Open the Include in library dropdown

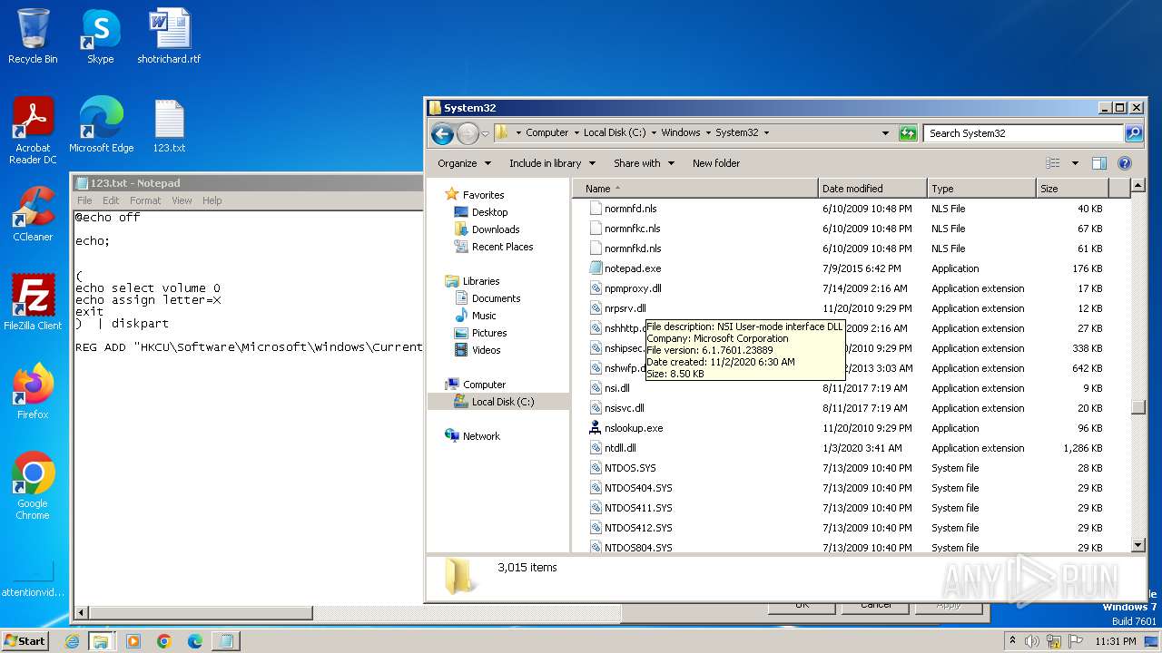pos(552,163)
